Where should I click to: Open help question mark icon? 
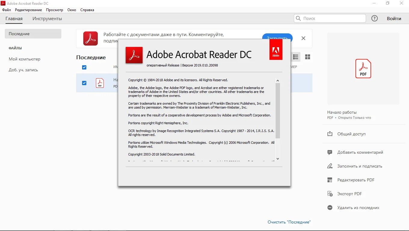tap(374, 18)
